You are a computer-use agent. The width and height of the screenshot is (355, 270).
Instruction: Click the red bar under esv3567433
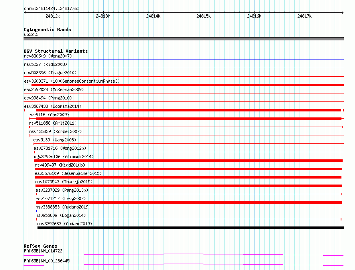(x=189, y=110)
